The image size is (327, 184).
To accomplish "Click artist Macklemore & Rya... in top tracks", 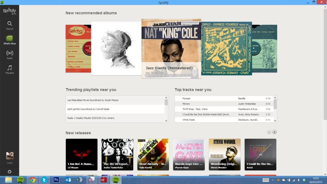I will pos(249,109).
